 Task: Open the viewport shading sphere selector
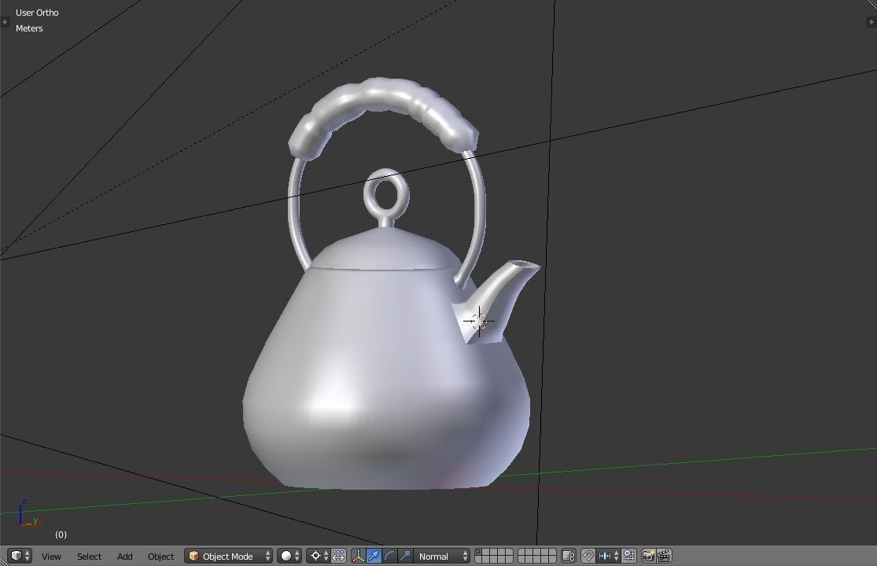point(289,556)
